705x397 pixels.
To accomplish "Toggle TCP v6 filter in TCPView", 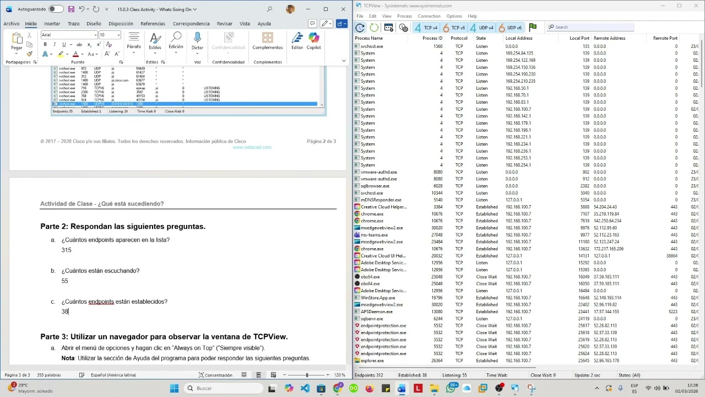I will pyautogui.click(x=454, y=28).
